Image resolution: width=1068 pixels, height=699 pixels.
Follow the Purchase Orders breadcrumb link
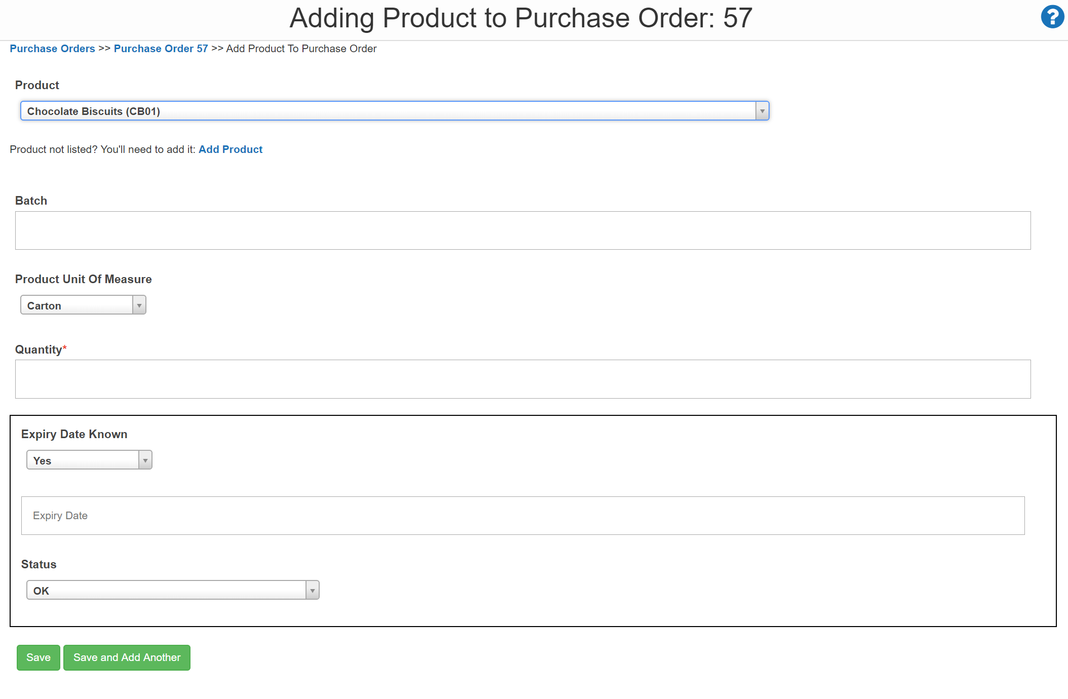click(52, 48)
